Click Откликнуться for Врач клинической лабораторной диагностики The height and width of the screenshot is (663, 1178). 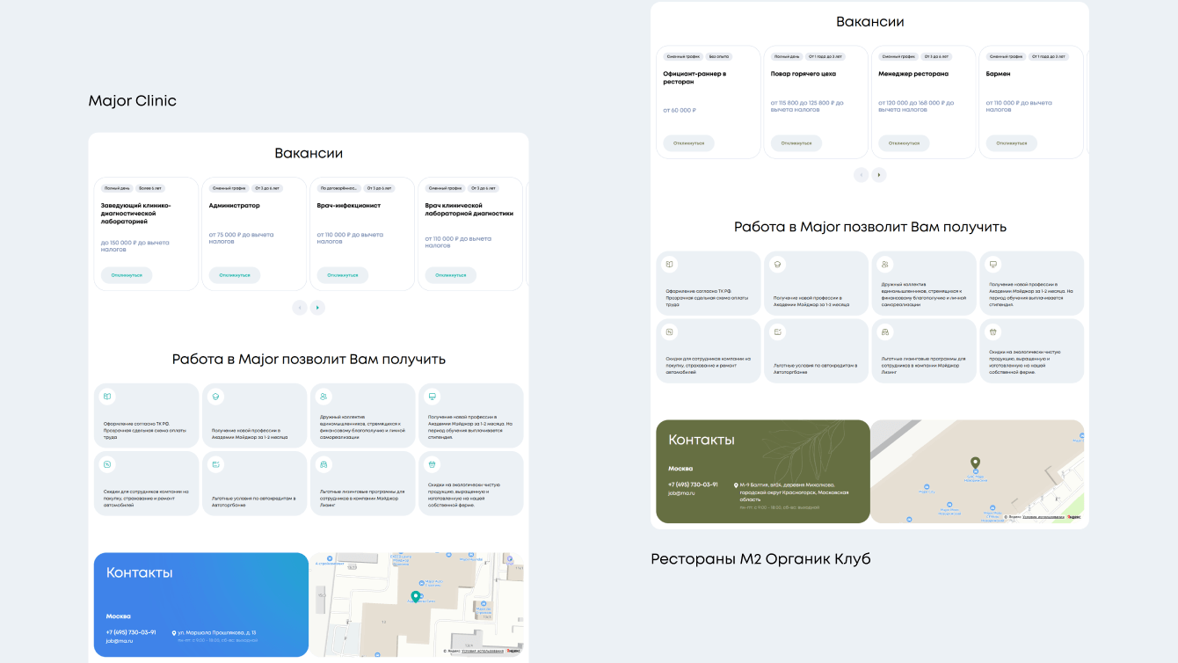point(451,275)
